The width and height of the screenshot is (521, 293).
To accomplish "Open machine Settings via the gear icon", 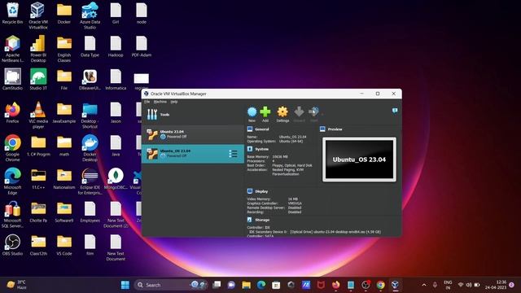I will [x=282, y=114].
